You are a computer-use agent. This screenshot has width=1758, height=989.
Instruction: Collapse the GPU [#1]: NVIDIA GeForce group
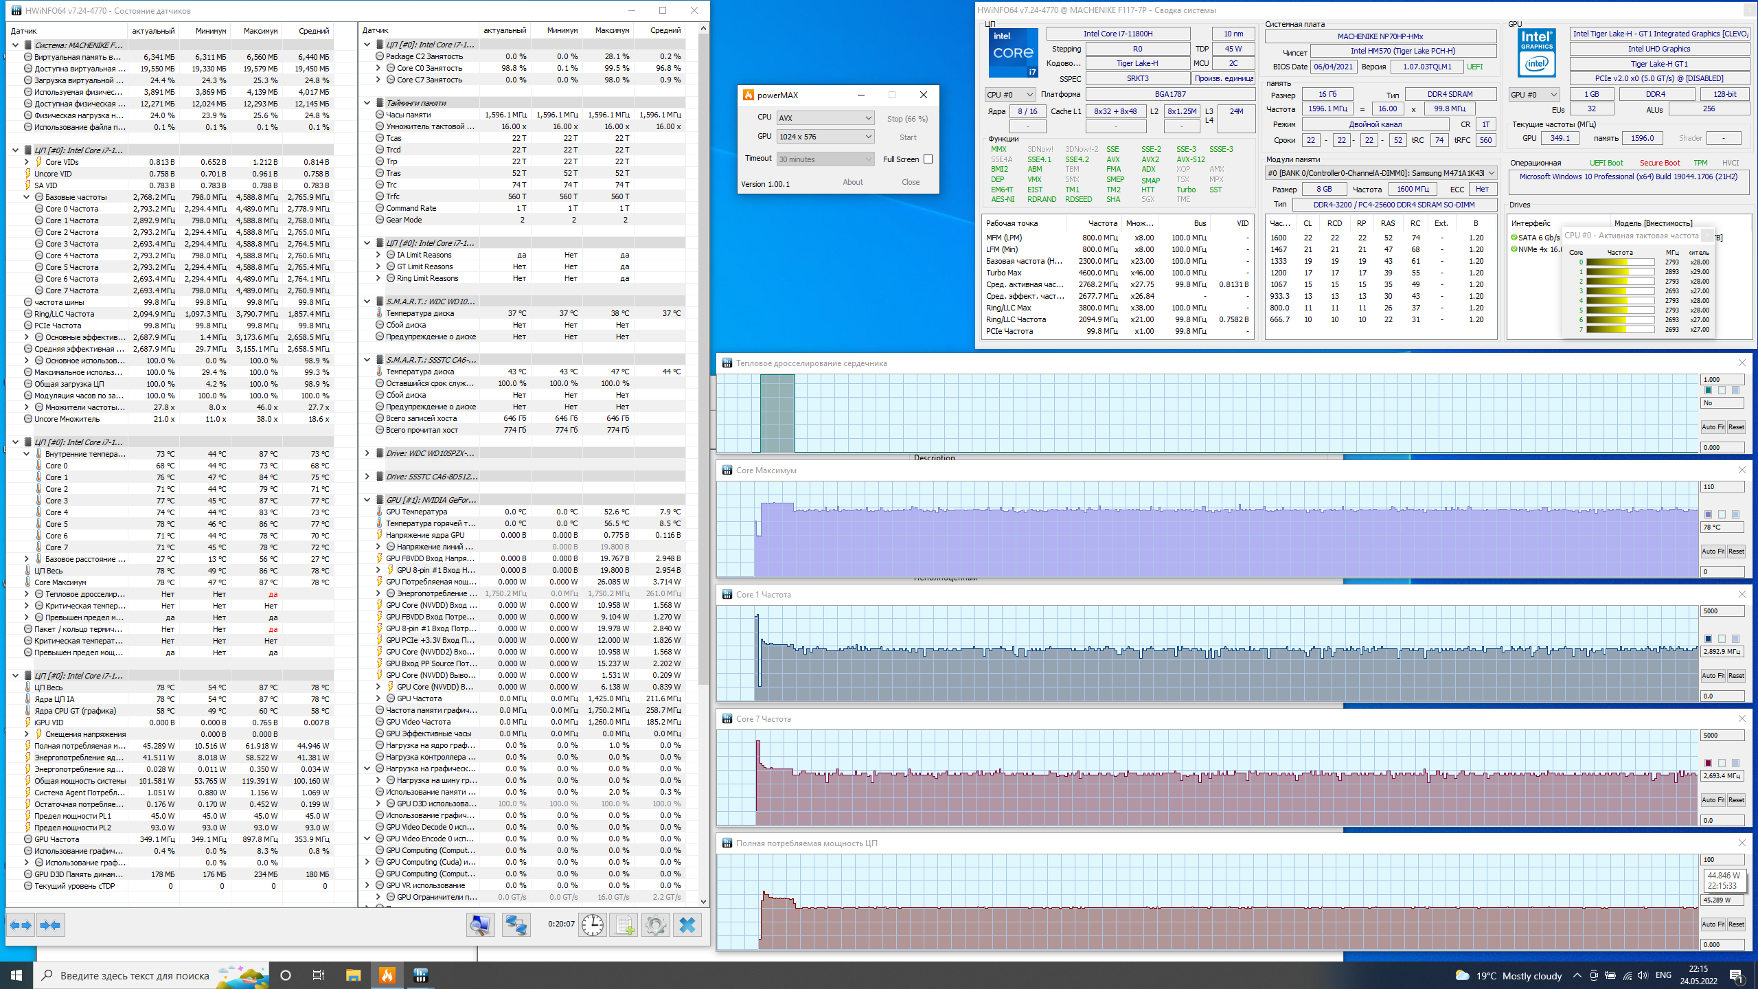[367, 500]
